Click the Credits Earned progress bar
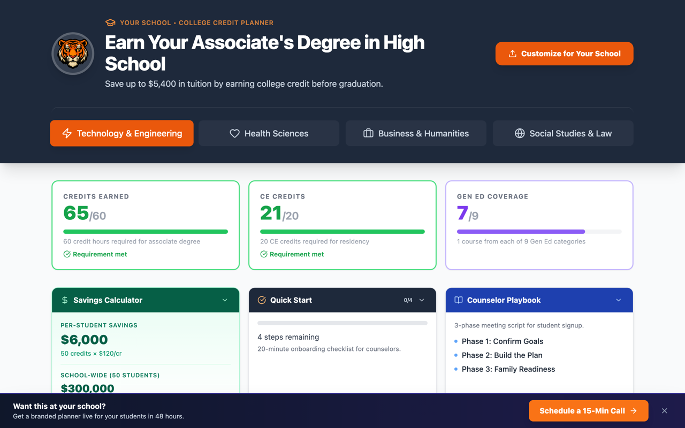 click(x=146, y=232)
